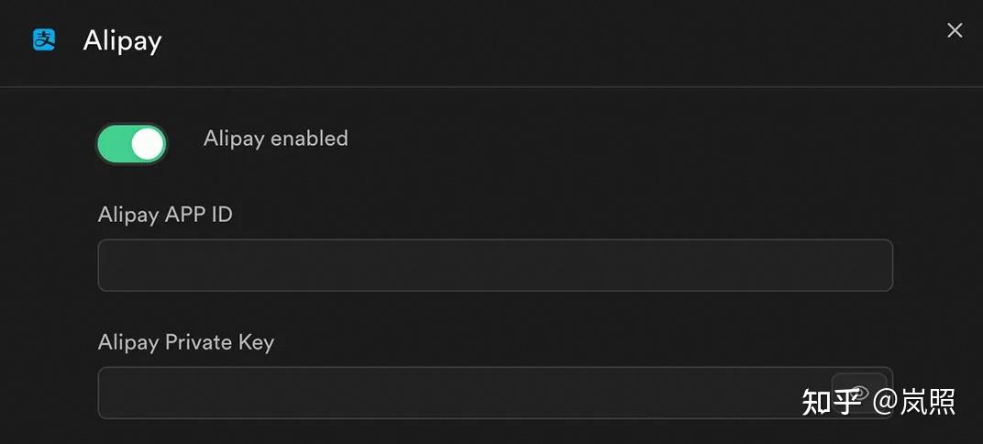Image resolution: width=983 pixels, height=444 pixels.
Task: Place cursor in the APP ID text box
Action: 495,265
